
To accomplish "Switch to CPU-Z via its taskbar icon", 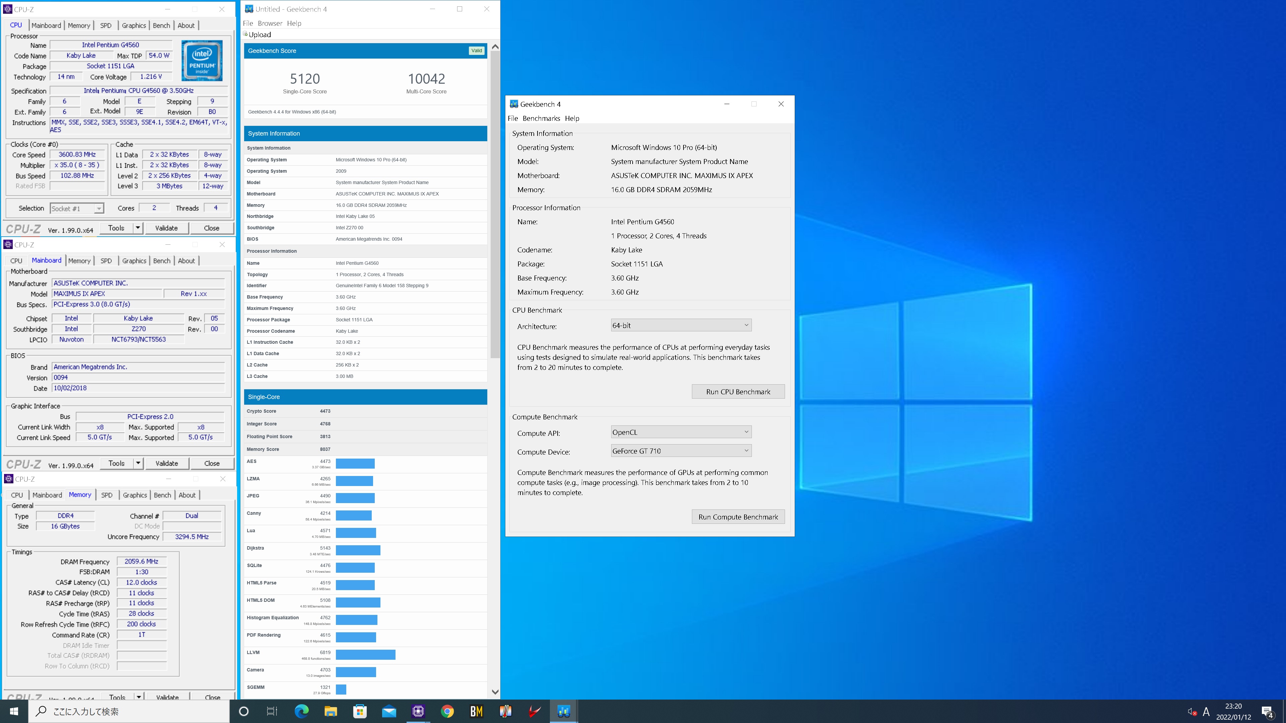I will (418, 711).
